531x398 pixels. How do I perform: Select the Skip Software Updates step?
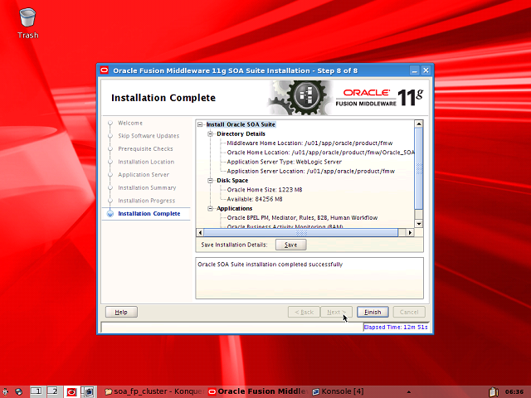coord(149,136)
